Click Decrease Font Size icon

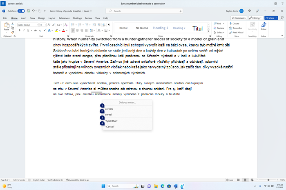click(54, 25)
